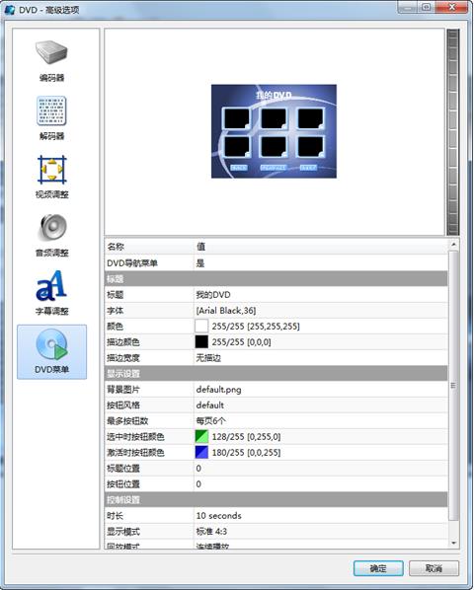Open the 编码器 encoder settings icon
Screen dimensions: 475x590
click(51, 53)
